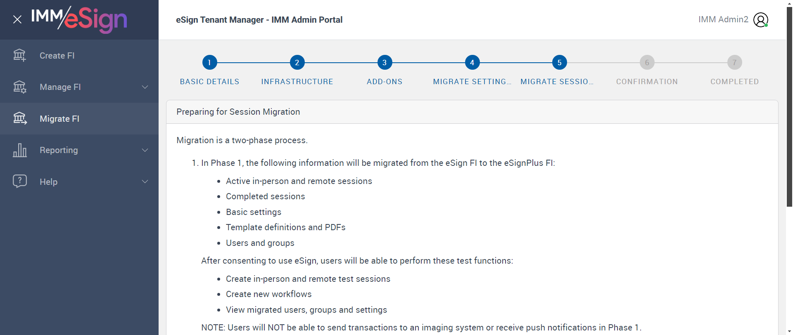Select Migrate FI in the sidebar
The image size is (793, 335).
click(x=59, y=119)
